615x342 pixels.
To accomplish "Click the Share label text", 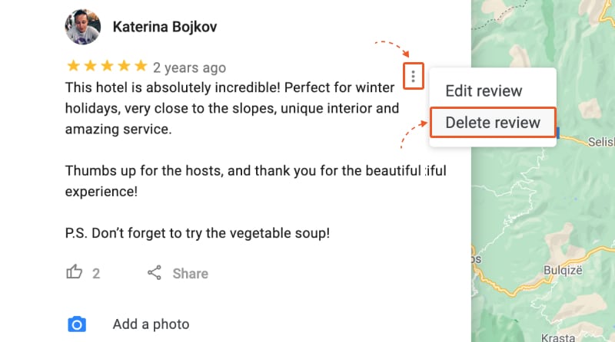I will [x=190, y=274].
